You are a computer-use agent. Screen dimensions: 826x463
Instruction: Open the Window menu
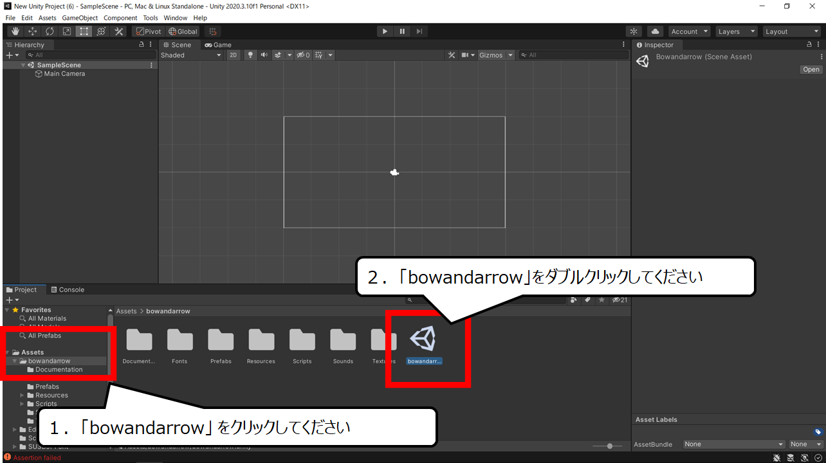[x=176, y=18]
